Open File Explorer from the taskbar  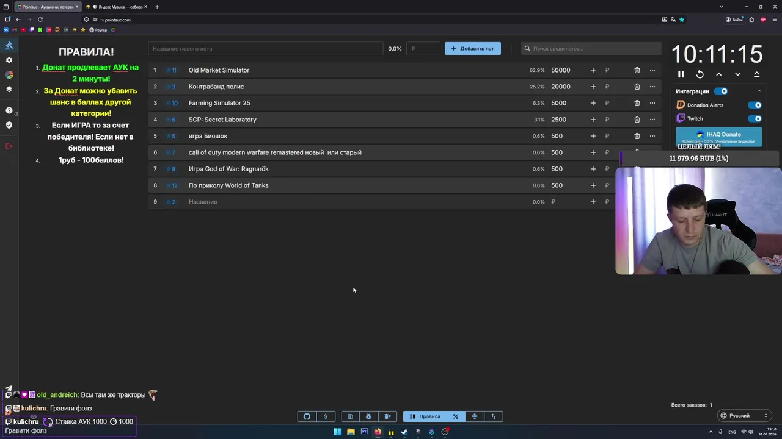[351, 432]
